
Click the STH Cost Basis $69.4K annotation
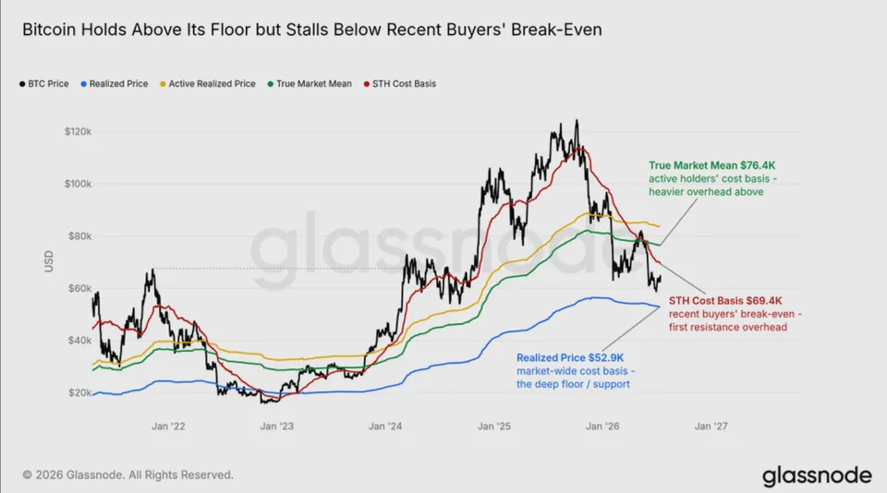(x=725, y=301)
